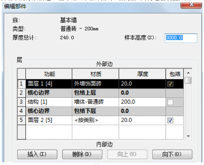Click the layer table scrollbar down arrow

188,136
